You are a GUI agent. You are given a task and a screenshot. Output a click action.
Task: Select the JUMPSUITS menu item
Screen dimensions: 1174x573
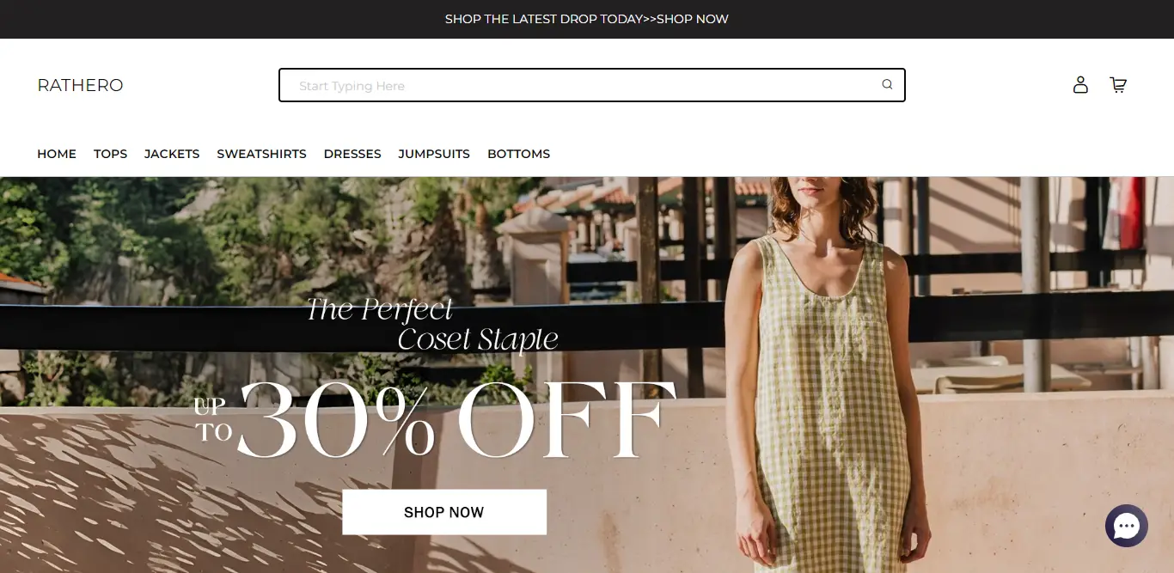434,154
